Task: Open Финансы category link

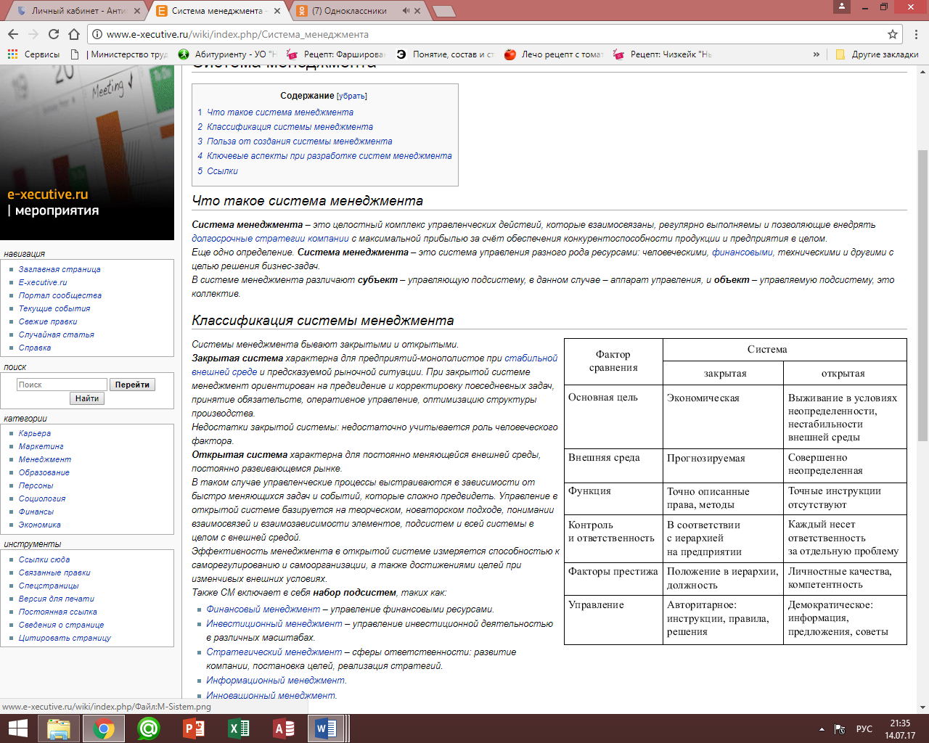Action: [x=36, y=512]
